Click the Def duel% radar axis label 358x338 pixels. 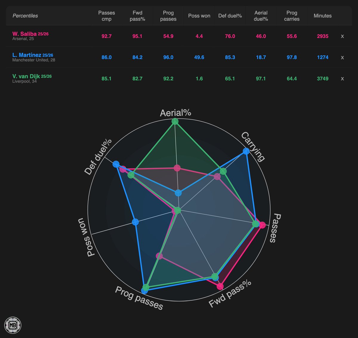pos(98,157)
